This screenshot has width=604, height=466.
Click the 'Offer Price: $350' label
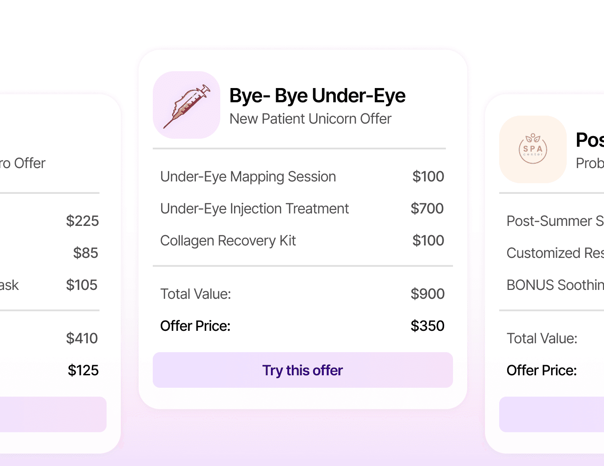195,326
